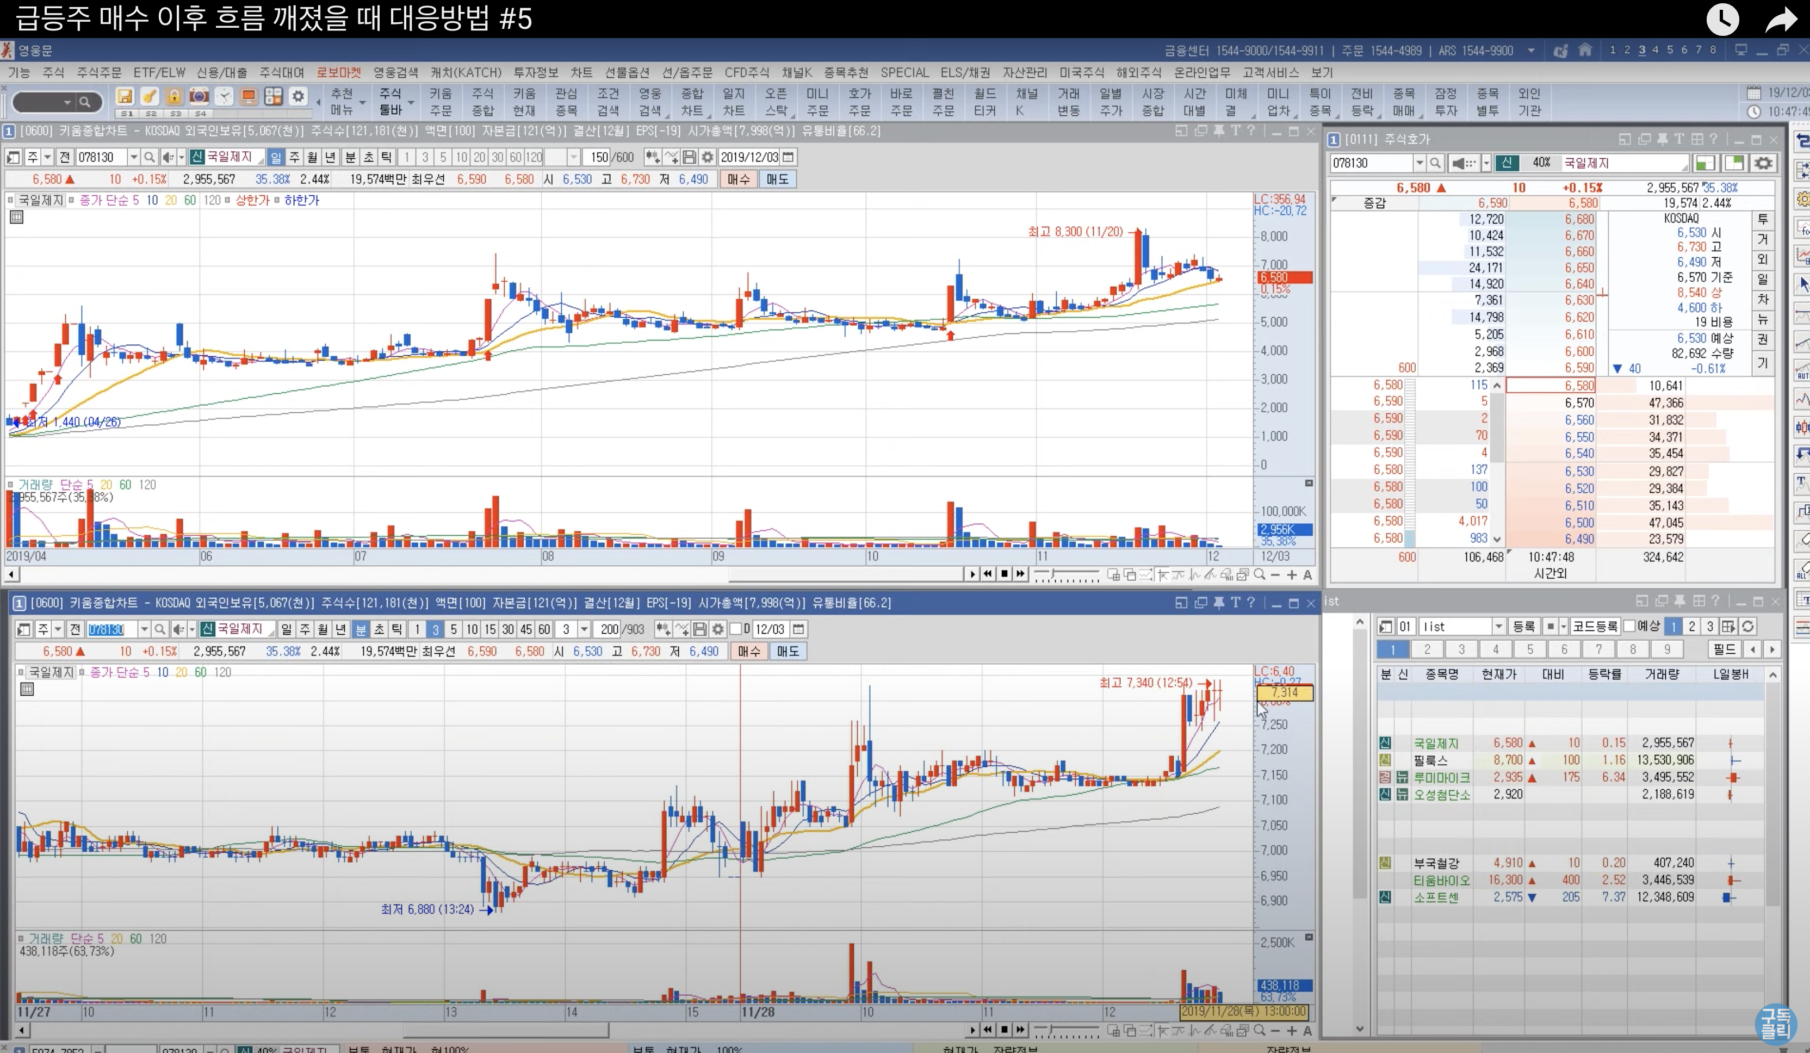Select the 주 (weekly) period toggle in top chart
The width and height of the screenshot is (1810, 1053).
pyautogui.click(x=294, y=157)
